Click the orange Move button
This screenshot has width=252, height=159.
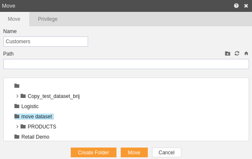(134, 152)
